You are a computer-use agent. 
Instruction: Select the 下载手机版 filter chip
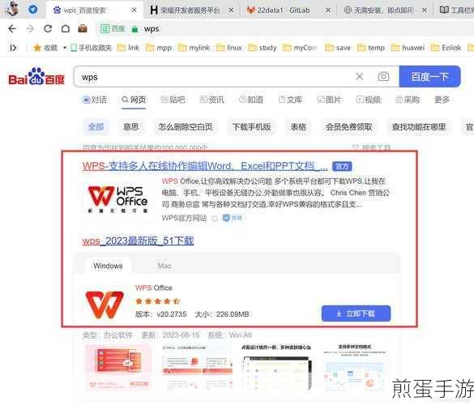(x=251, y=126)
